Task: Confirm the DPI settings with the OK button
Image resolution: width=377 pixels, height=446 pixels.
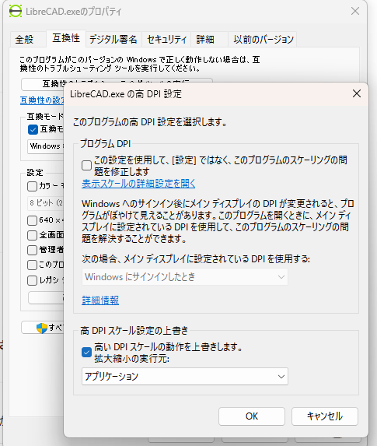Action: (252, 416)
